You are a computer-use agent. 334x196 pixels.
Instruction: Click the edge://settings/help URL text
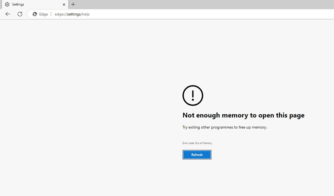click(x=72, y=14)
